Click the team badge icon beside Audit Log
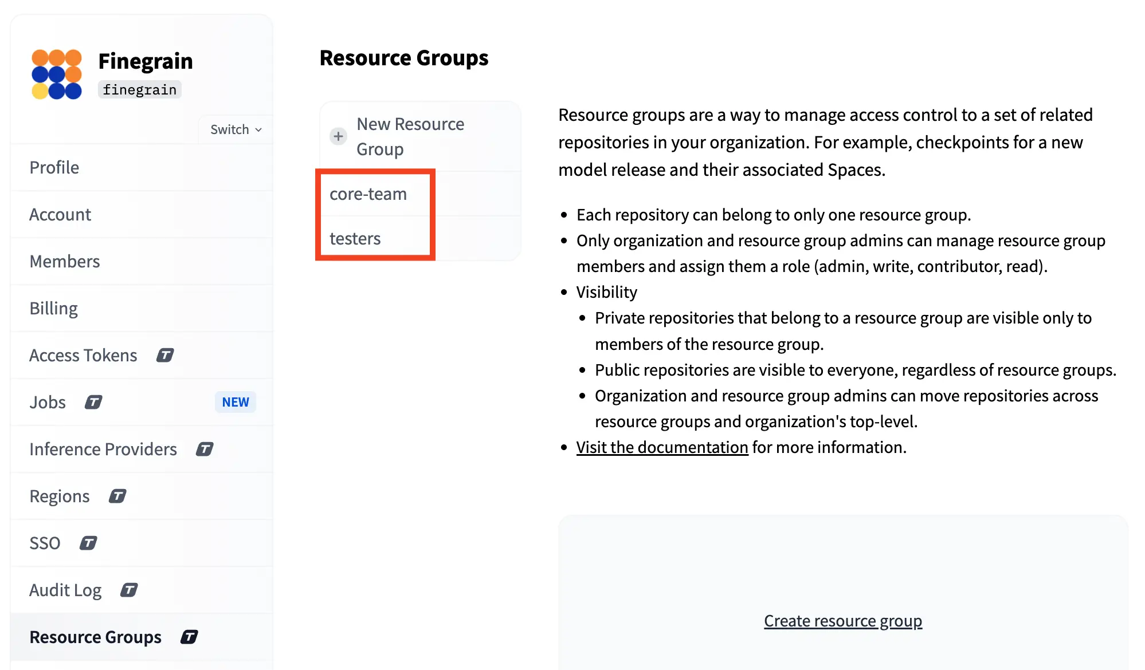Image resolution: width=1145 pixels, height=670 pixels. click(x=129, y=590)
